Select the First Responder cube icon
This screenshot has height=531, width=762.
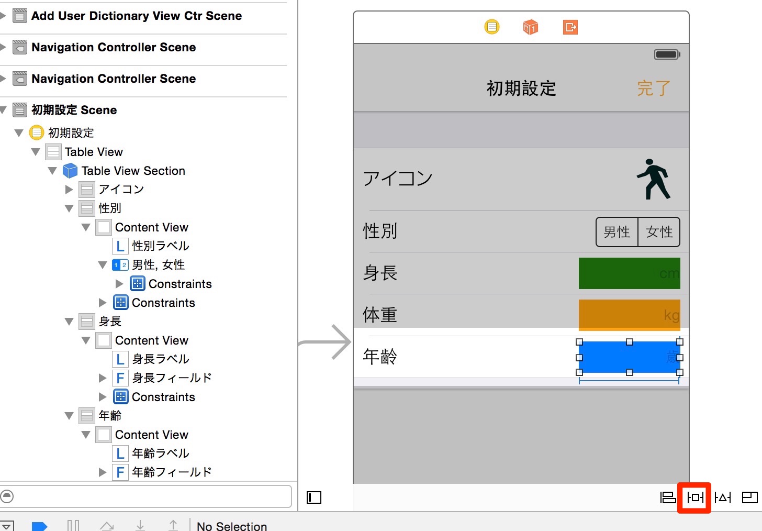pyautogui.click(x=531, y=27)
